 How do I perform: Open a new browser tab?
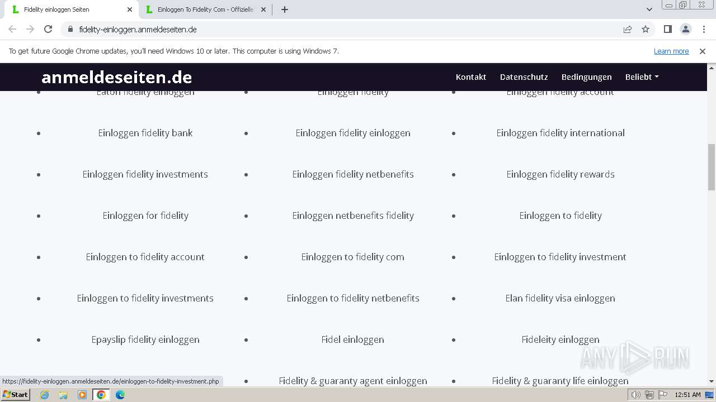(285, 9)
